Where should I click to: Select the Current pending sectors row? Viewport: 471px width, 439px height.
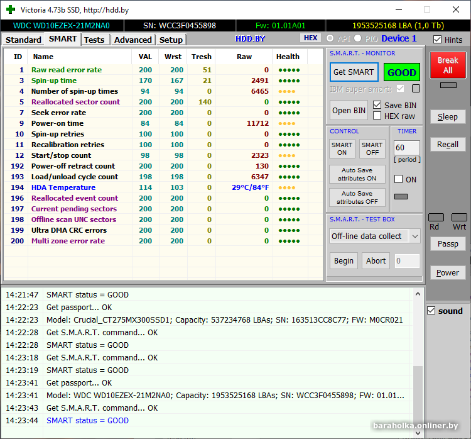click(x=164, y=209)
